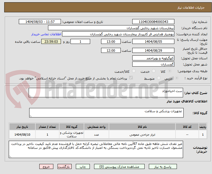
Task: Click the price validity date 1404/08/29 field
Action: click(x=153, y=51)
